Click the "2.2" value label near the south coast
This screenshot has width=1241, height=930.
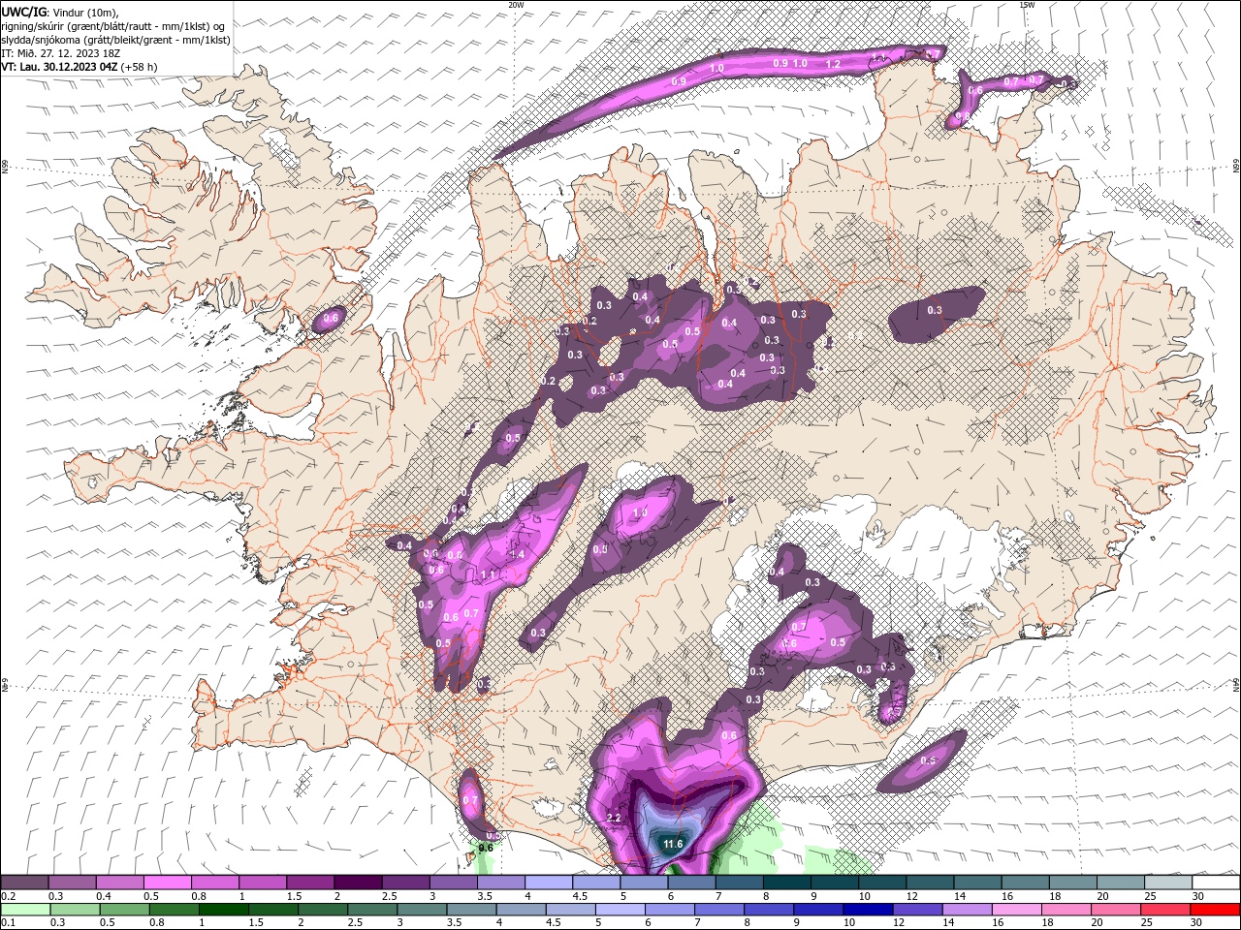pos(613,819)
